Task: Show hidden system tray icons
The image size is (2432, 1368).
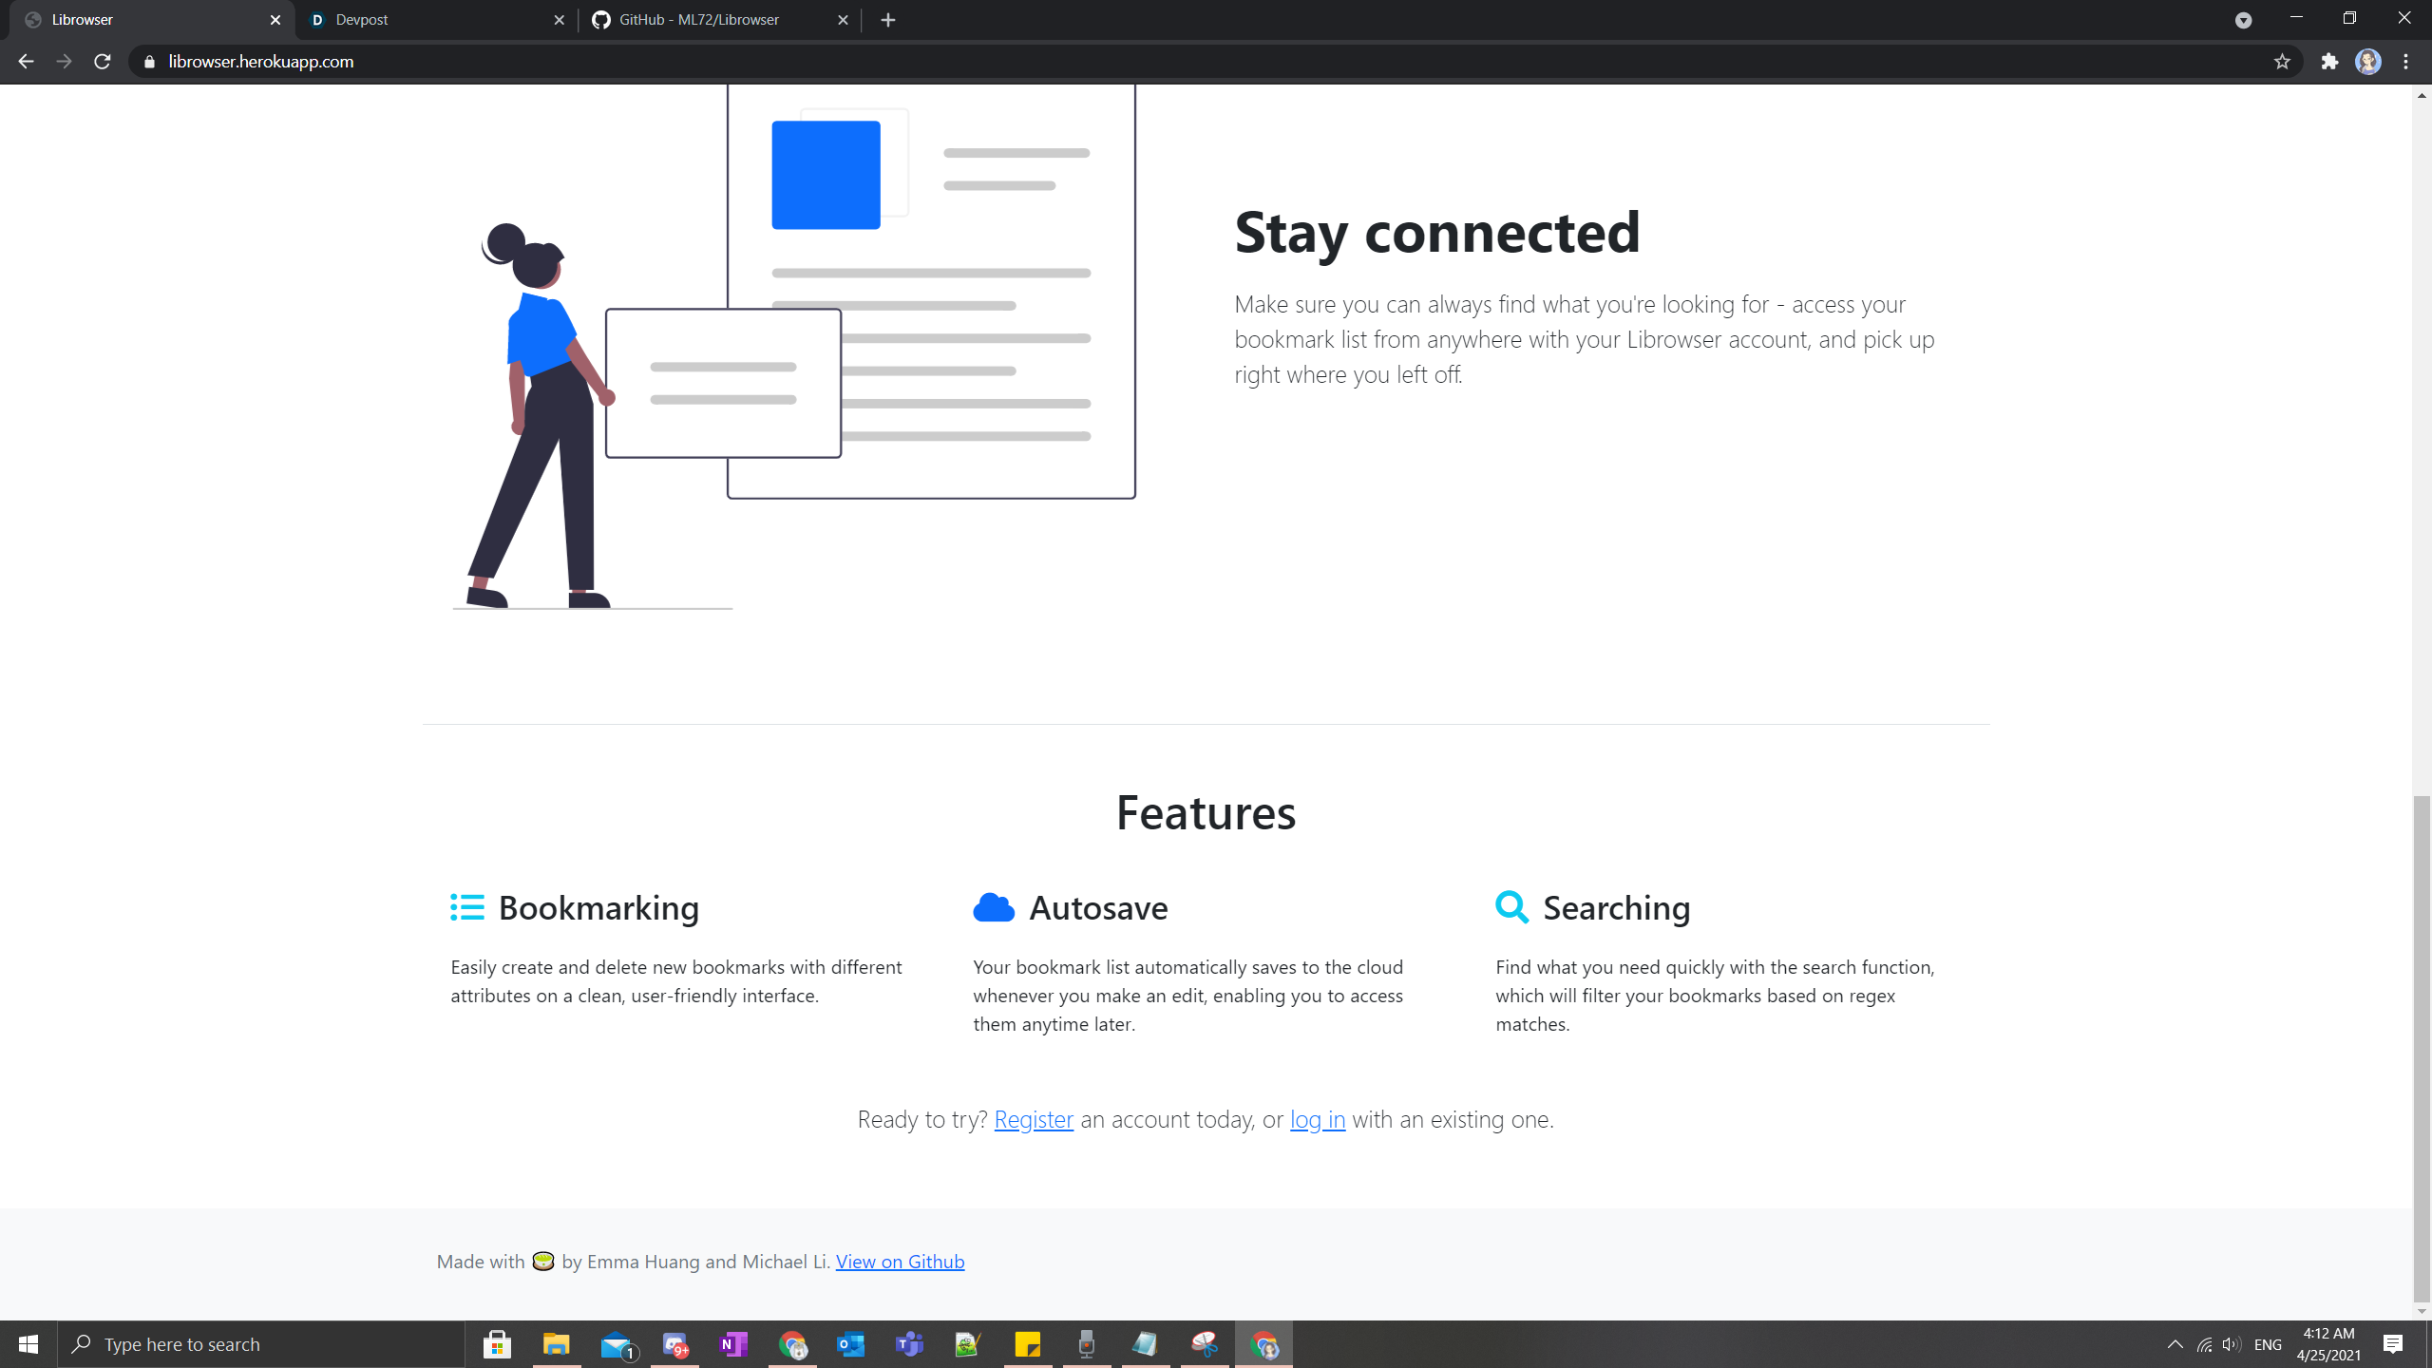Action: 2175,1344
